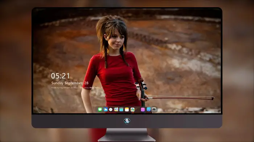Open the green Messages dock icon
This screenshot has height=142, width=254.
[100, 110]
